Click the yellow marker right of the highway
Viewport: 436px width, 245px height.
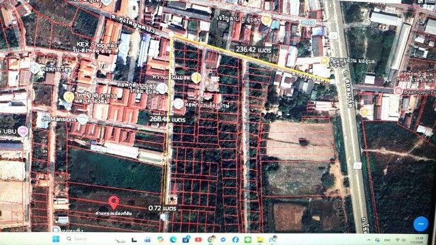[x=364, y=112]
